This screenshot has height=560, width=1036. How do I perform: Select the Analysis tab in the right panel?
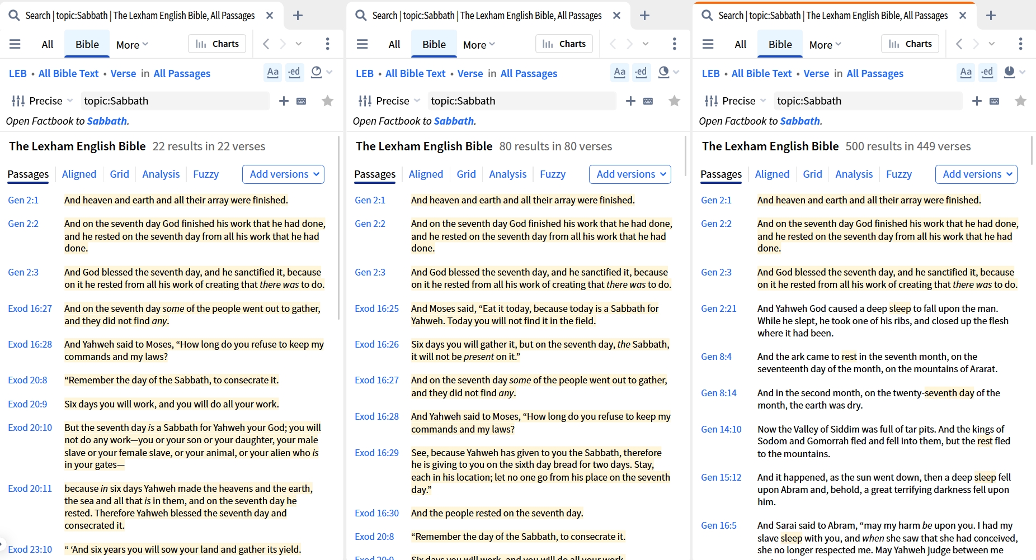pos(854,174)
